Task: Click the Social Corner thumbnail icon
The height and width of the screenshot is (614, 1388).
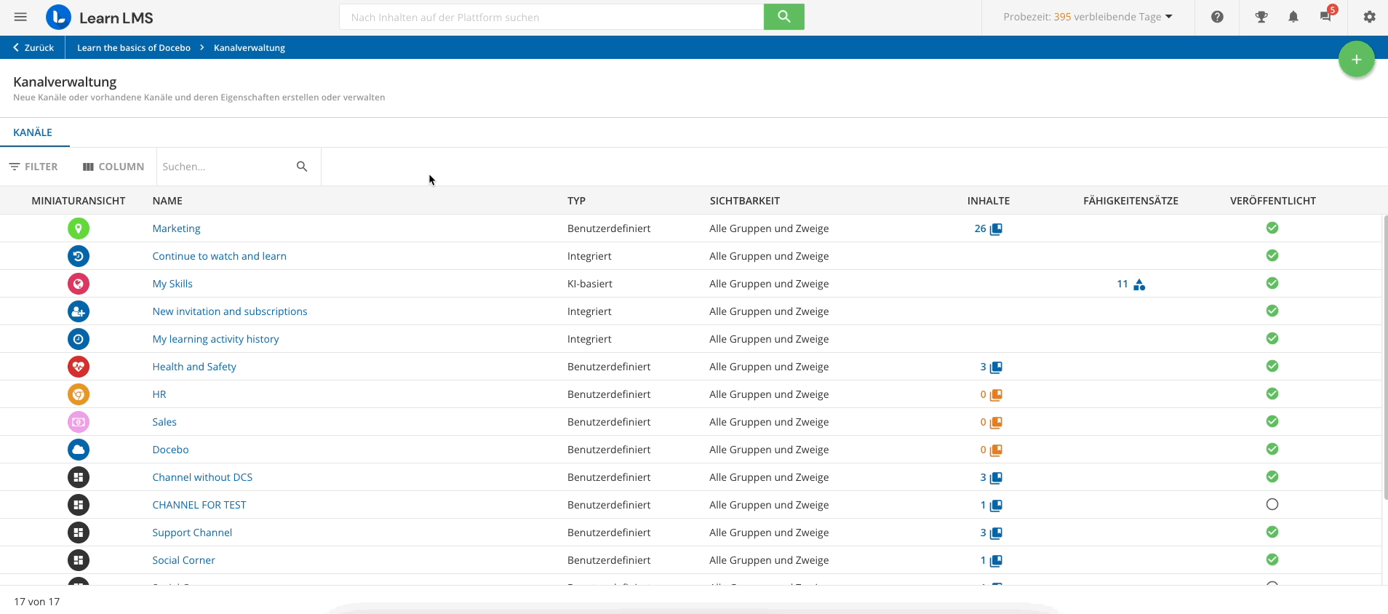Action: 79,560
